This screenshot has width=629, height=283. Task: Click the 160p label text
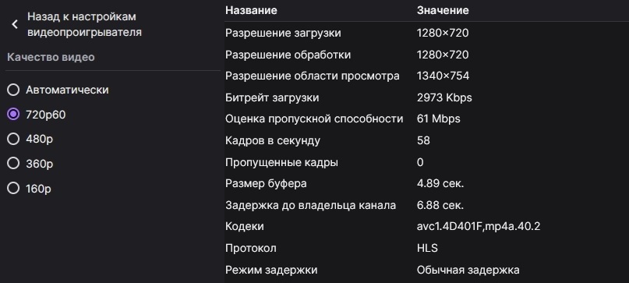click(x=38, y=189)
